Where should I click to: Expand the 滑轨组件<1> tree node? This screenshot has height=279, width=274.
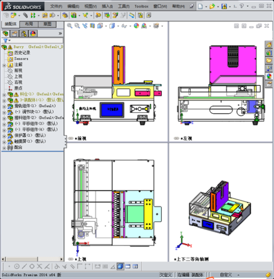pyautogui.click(x=4, y=107)
